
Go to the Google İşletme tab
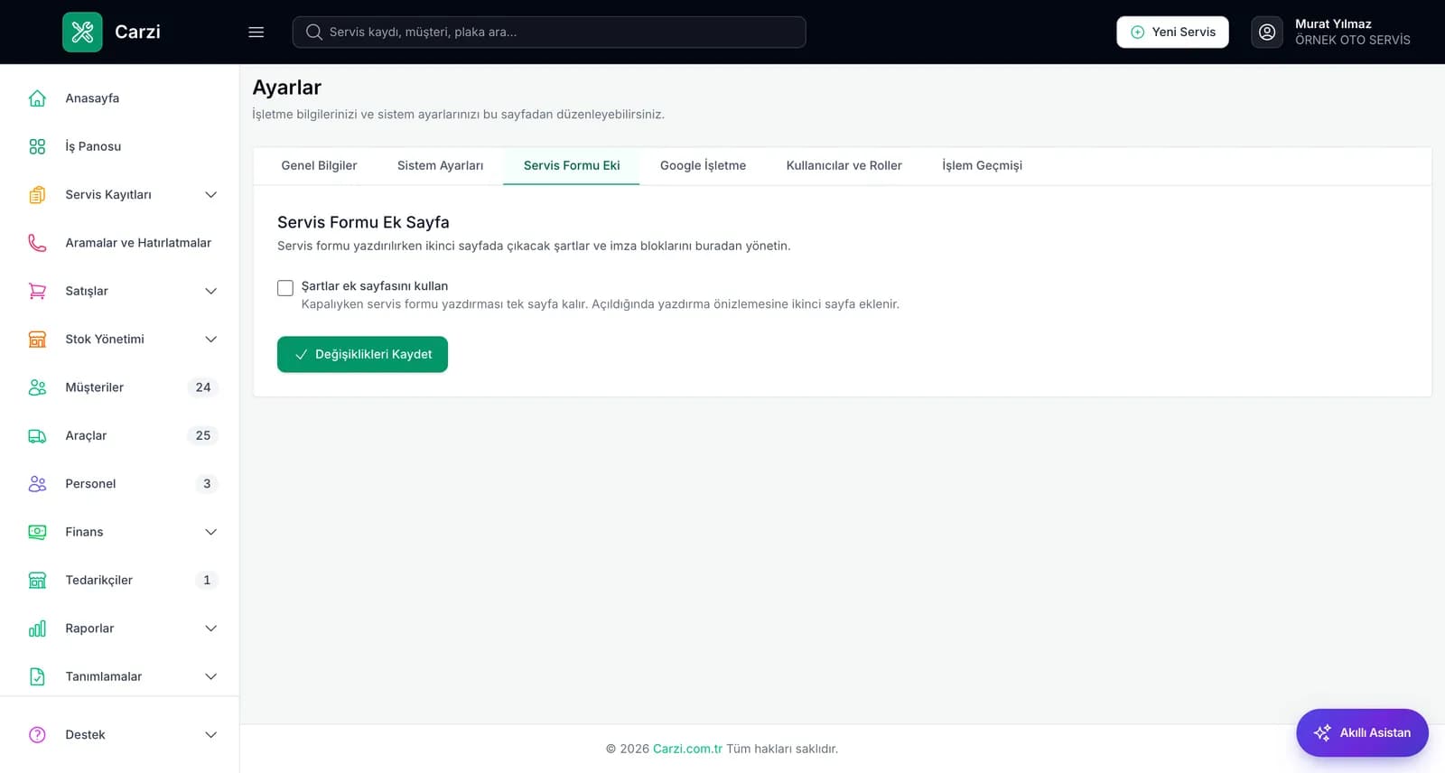(x=703, y=165)
